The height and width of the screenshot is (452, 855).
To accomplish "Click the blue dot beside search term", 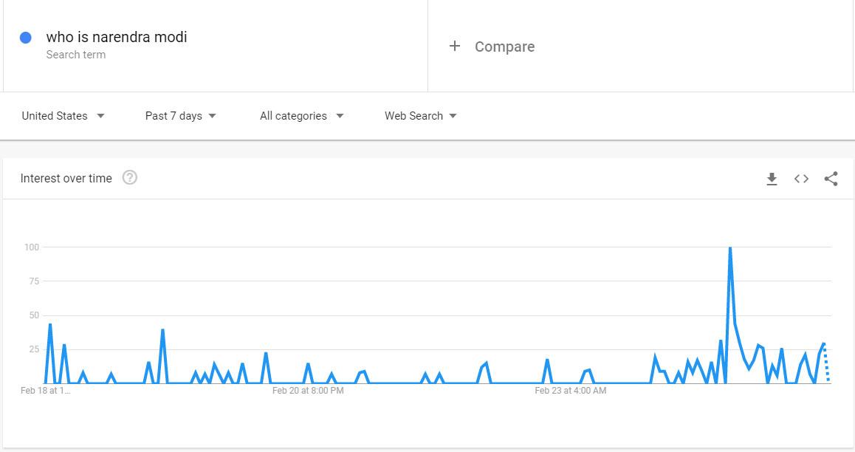I will 26,38.
